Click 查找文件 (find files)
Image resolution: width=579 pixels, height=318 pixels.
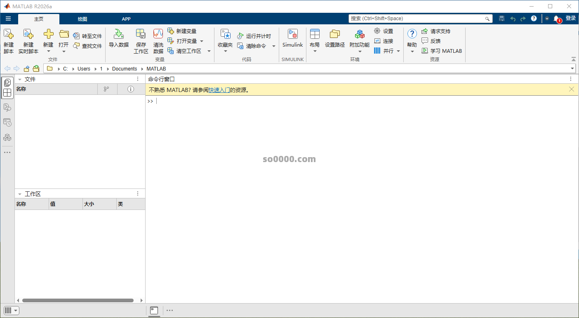click(87, 46)
